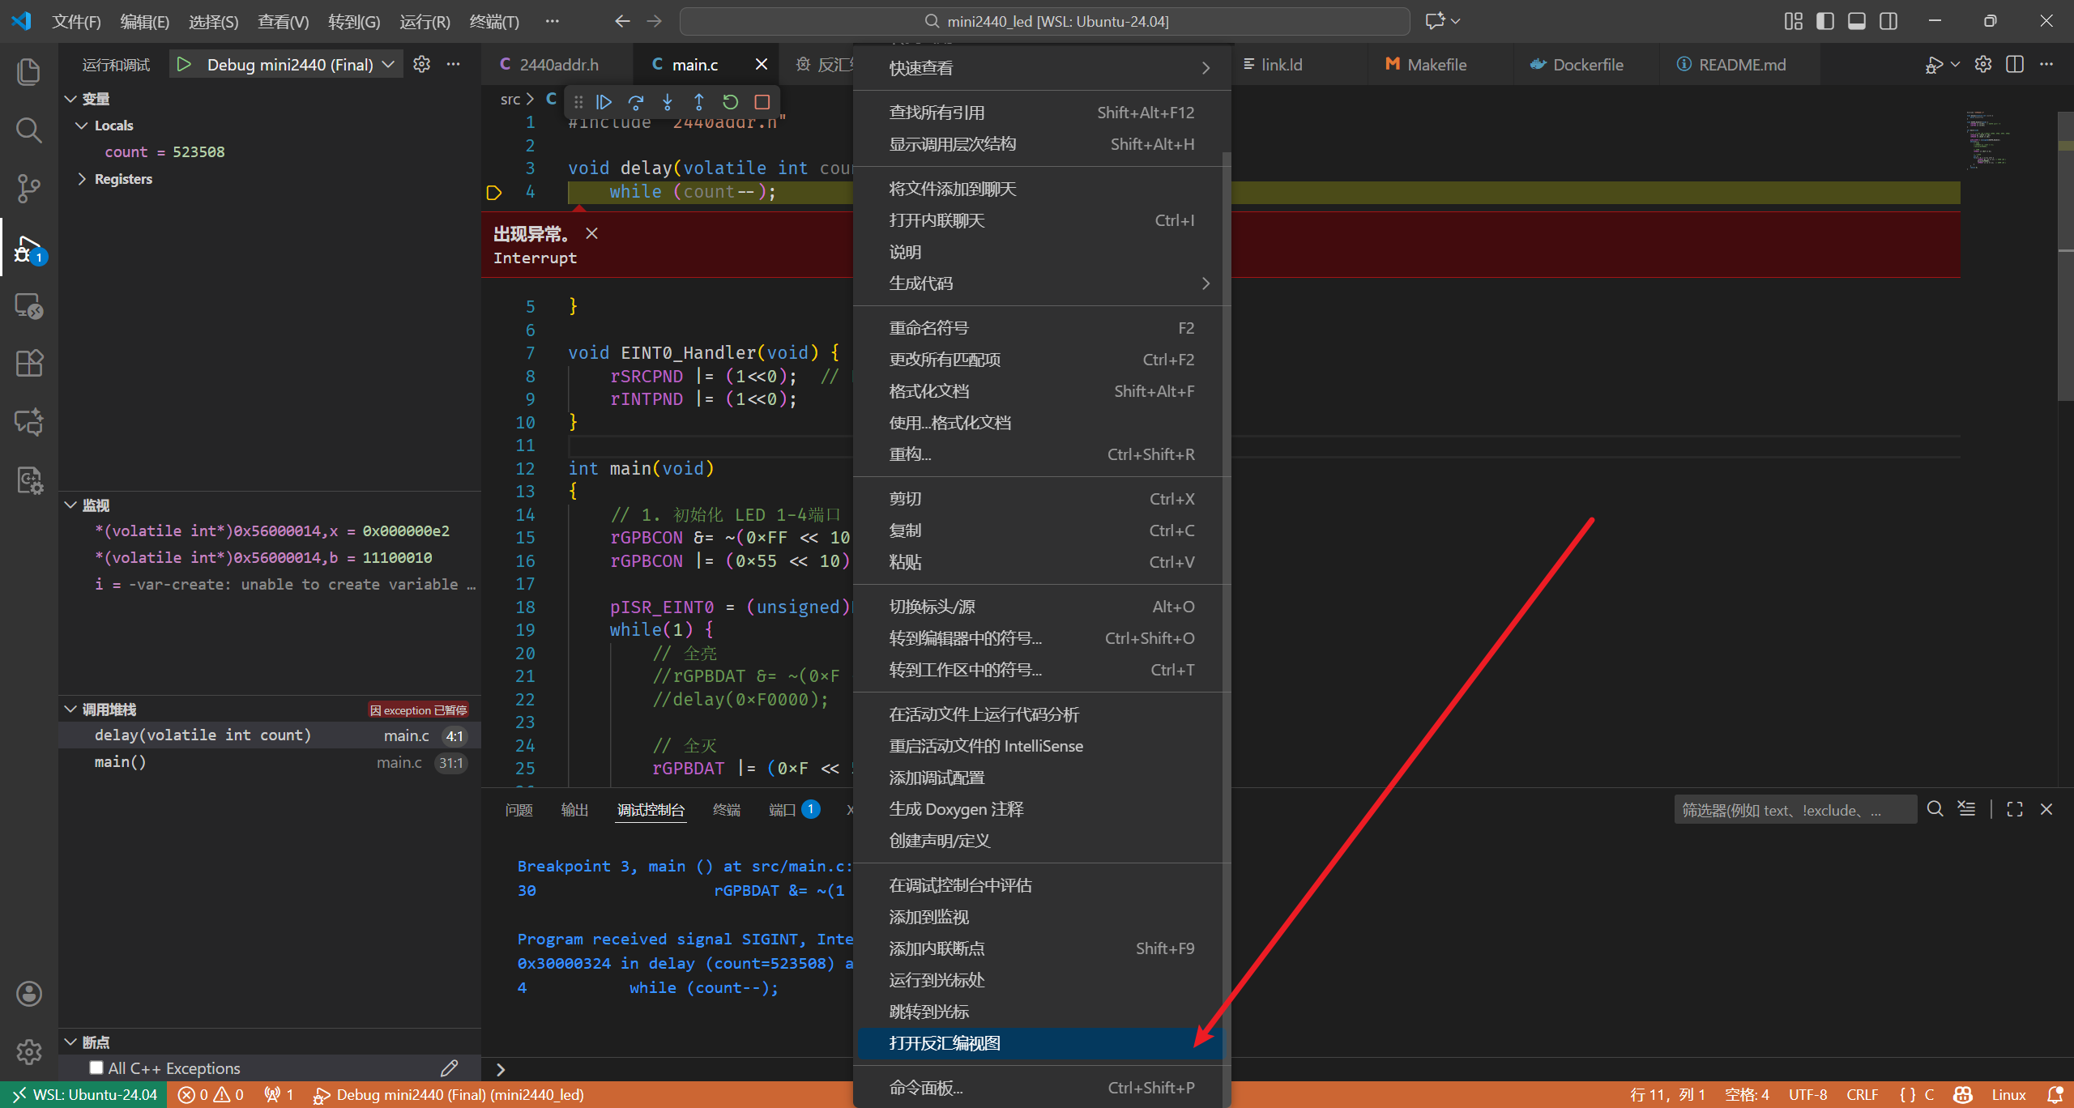Screen dimensions: 2074x1108
Task: Click the Step Into debug icon
Action: 668,102
